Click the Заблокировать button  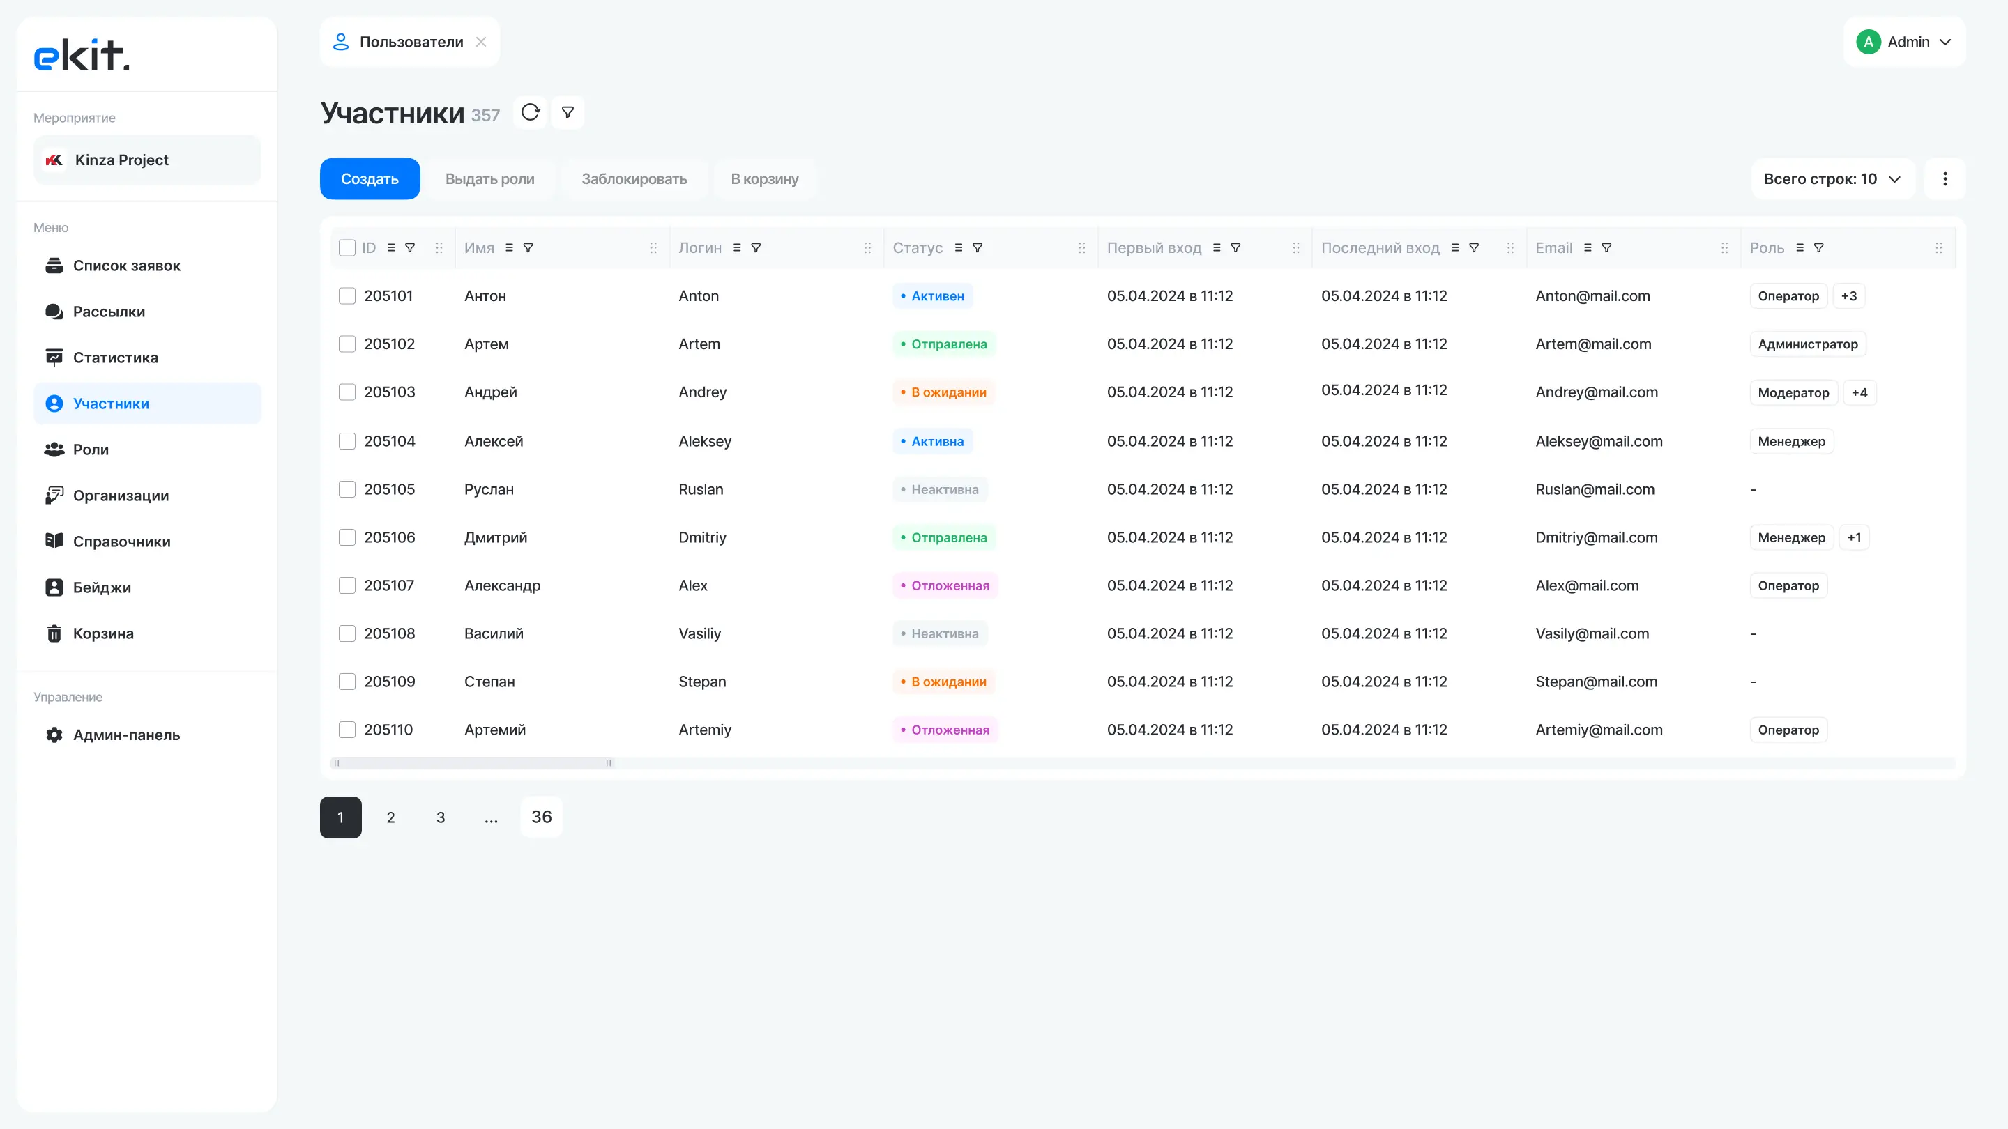coord(634,178)
